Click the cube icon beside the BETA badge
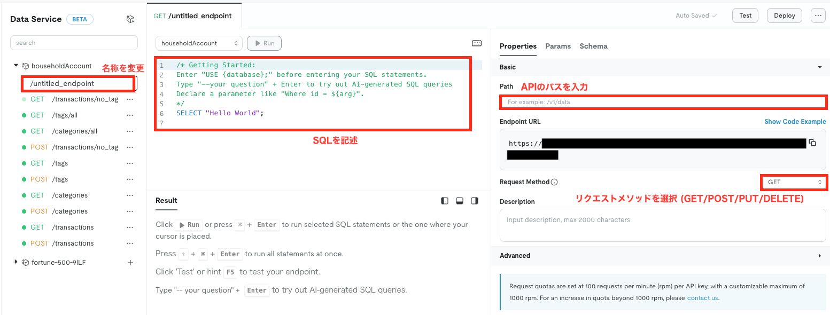This screenshot has width=830, height=315. point(130,19)
